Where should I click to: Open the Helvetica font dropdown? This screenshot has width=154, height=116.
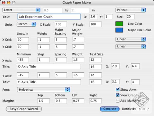[43, 90]
